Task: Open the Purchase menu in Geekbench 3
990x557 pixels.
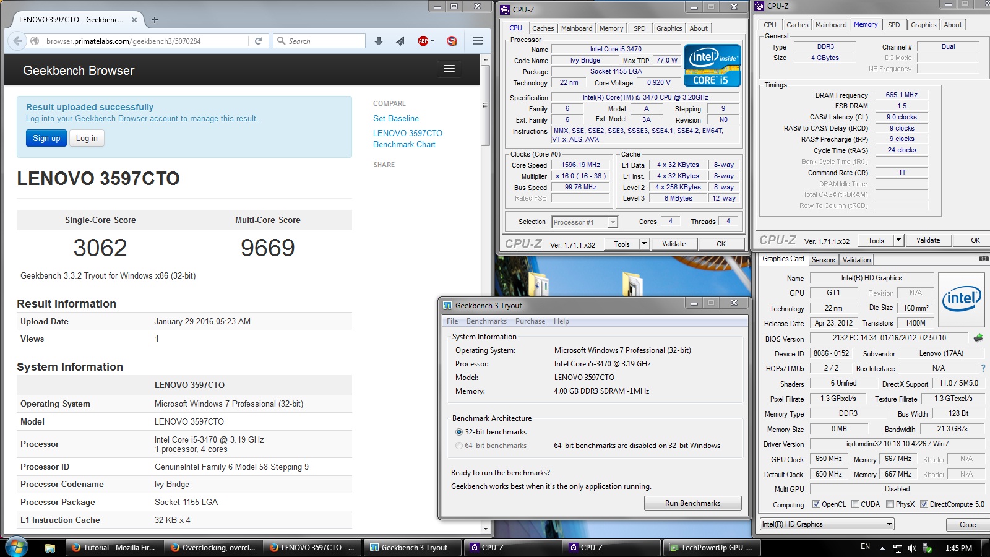Action: pos(530,321)
